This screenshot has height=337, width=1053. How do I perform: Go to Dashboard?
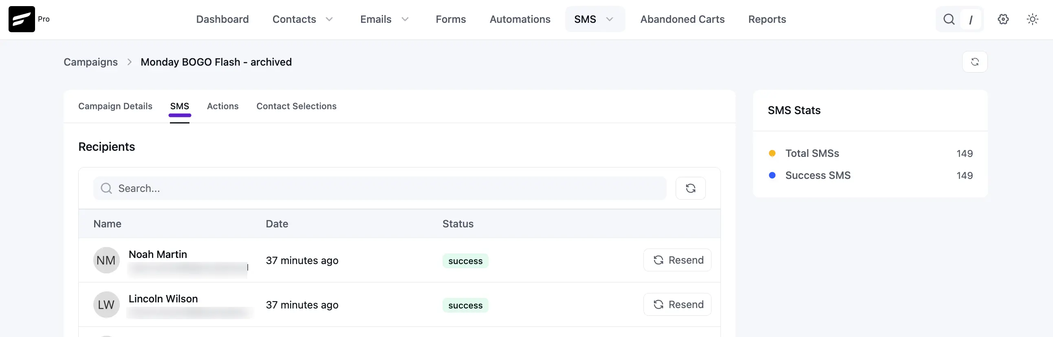point(222,19)
